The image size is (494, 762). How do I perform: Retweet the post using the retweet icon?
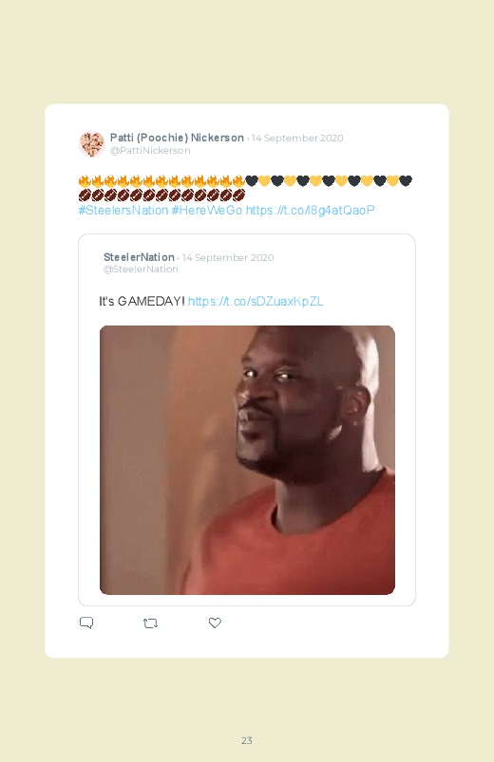(x=150, y=623)
